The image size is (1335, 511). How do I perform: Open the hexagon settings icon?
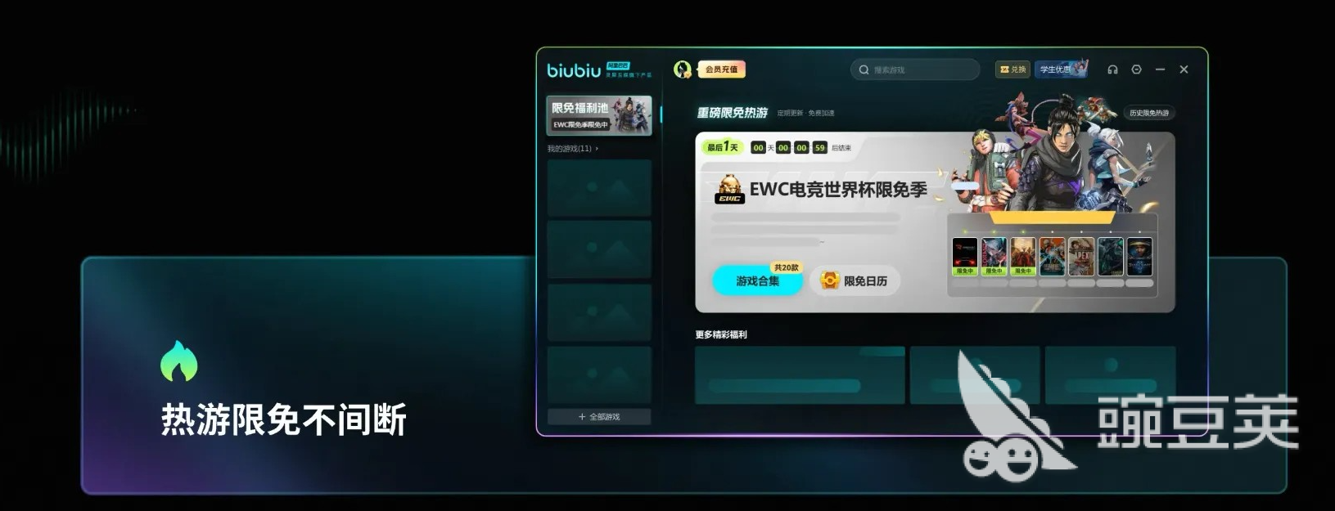1136,69
